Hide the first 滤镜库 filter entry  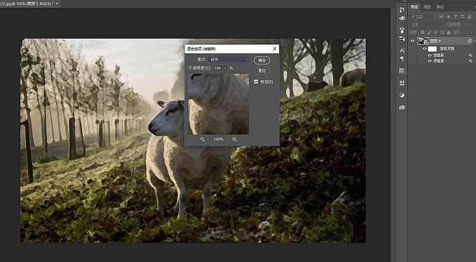click(430, 55)
